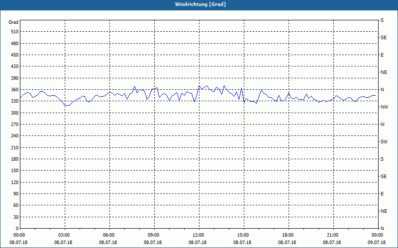Click the 180 y-axis value

point(15,159)
